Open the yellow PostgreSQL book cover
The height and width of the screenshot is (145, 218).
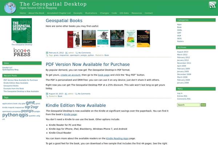pyautogui.click(x=144, y=38)
